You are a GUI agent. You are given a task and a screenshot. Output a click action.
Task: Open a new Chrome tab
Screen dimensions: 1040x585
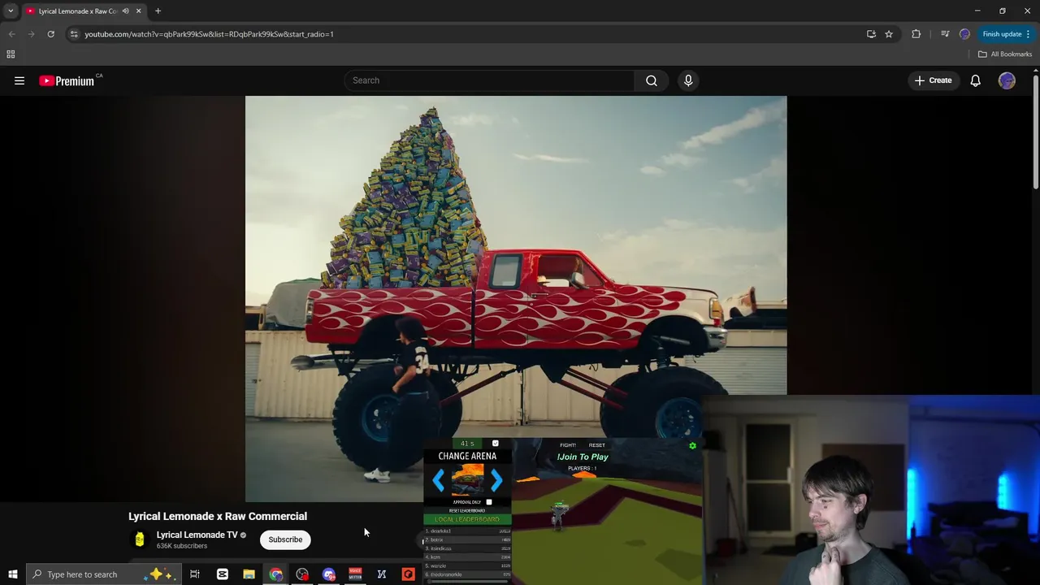tap(158, 11)
